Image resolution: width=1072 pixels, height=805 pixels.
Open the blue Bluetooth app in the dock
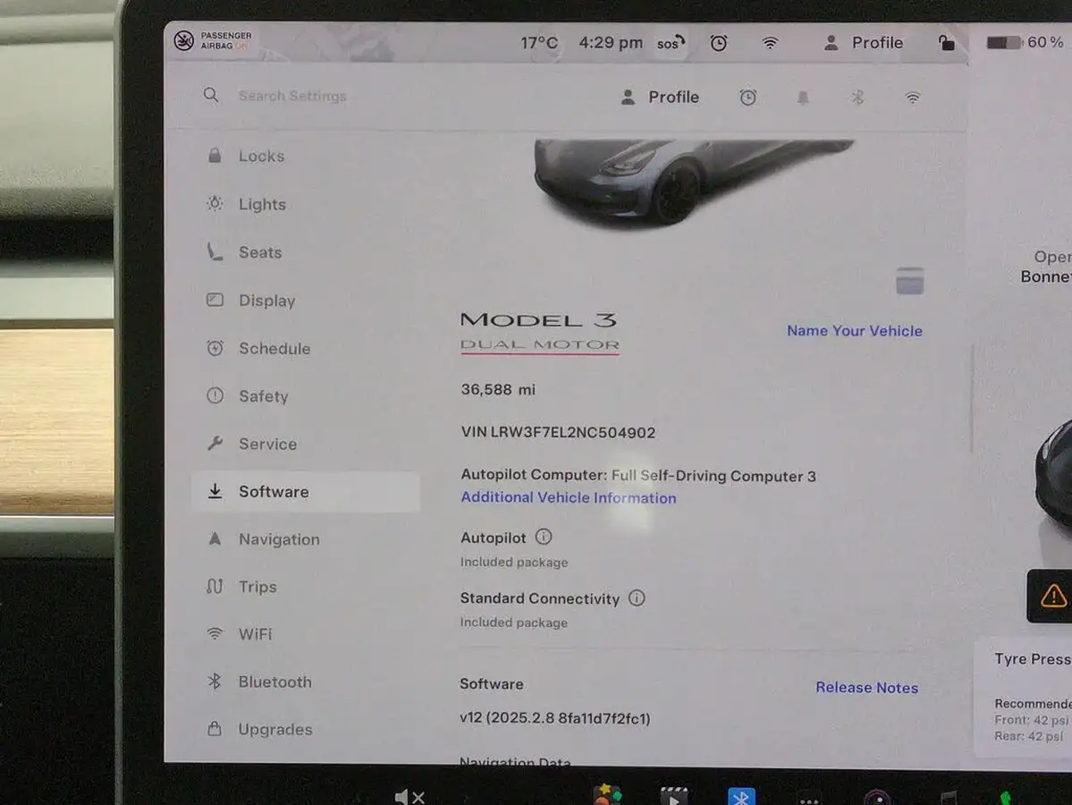[x=741, y=796]
